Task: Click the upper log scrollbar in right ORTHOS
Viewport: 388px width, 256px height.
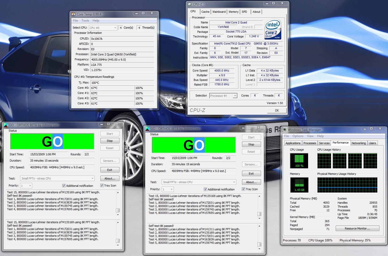Action: tap(259, 207)
